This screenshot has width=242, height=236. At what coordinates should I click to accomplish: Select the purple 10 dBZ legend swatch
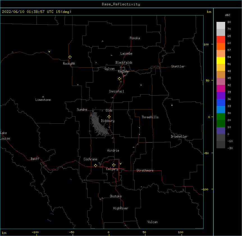(221, 131)
